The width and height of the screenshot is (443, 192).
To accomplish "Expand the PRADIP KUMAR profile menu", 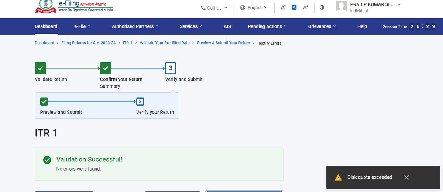I will click(x=375, y=4).
